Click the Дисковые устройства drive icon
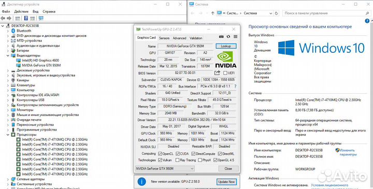373x189 pixels. point(13,70)
